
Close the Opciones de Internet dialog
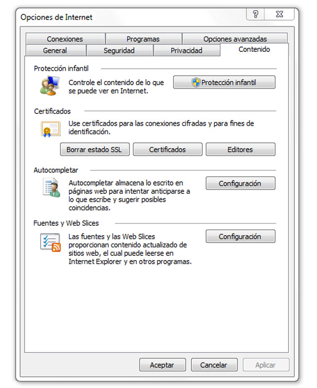coord(279,15)
